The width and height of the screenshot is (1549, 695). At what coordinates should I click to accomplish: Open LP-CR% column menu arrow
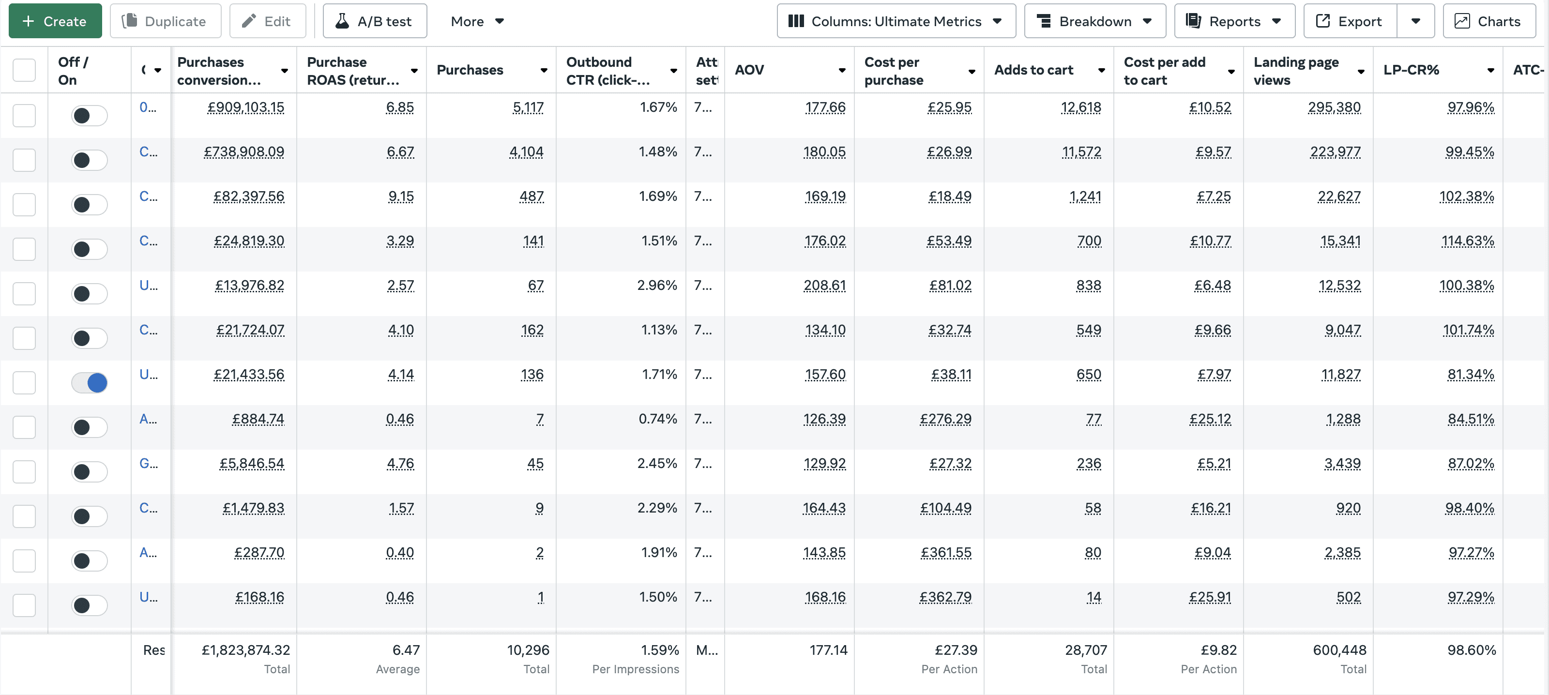(x=1491, y=71)
